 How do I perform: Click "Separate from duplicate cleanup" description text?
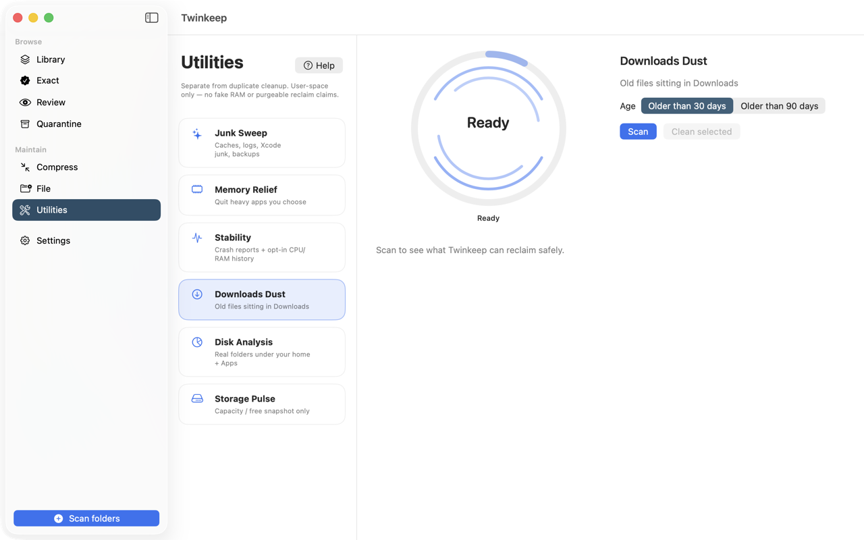(260, 90)
